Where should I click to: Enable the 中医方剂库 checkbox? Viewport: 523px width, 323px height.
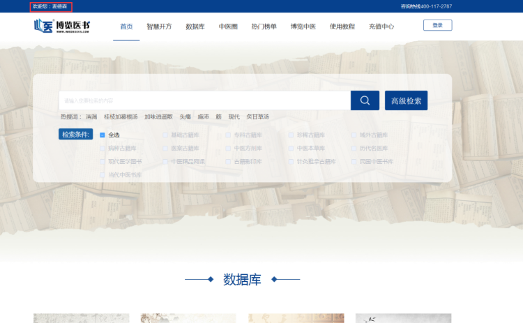(228, 148)
